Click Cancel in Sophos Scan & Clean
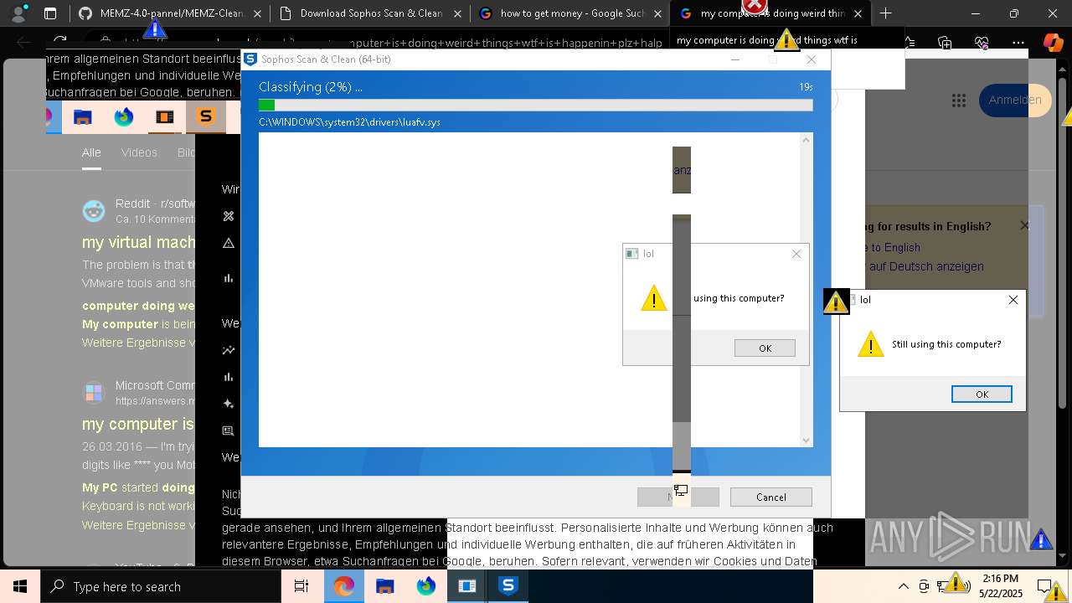1072x603 pixels. (770, 497)
